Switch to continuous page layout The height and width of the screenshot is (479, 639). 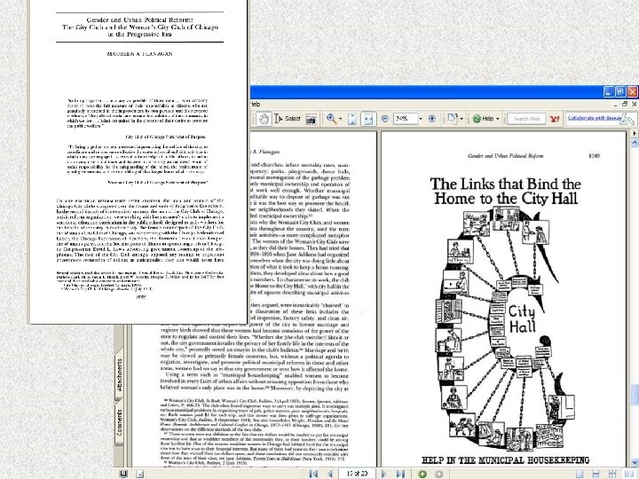coord(596,474)
